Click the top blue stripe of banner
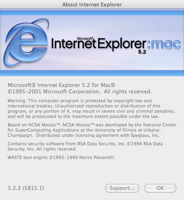 point(92,12)
